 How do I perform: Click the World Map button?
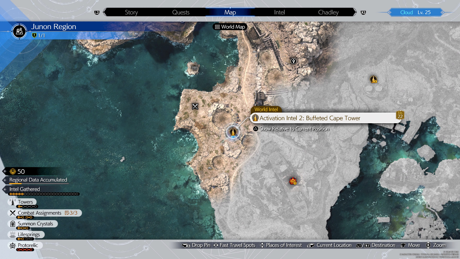coord(230,27)
